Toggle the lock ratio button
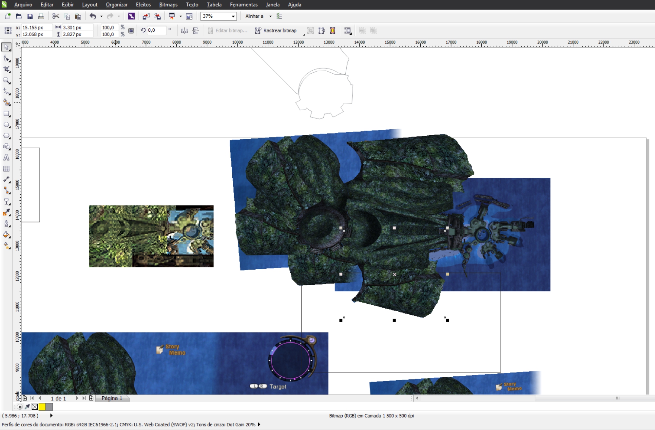The height and width of the screenshot is (430, 655). coord(131,30)
